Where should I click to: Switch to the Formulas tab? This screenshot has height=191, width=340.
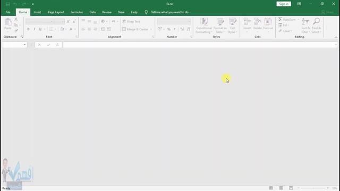coord(76,12)
